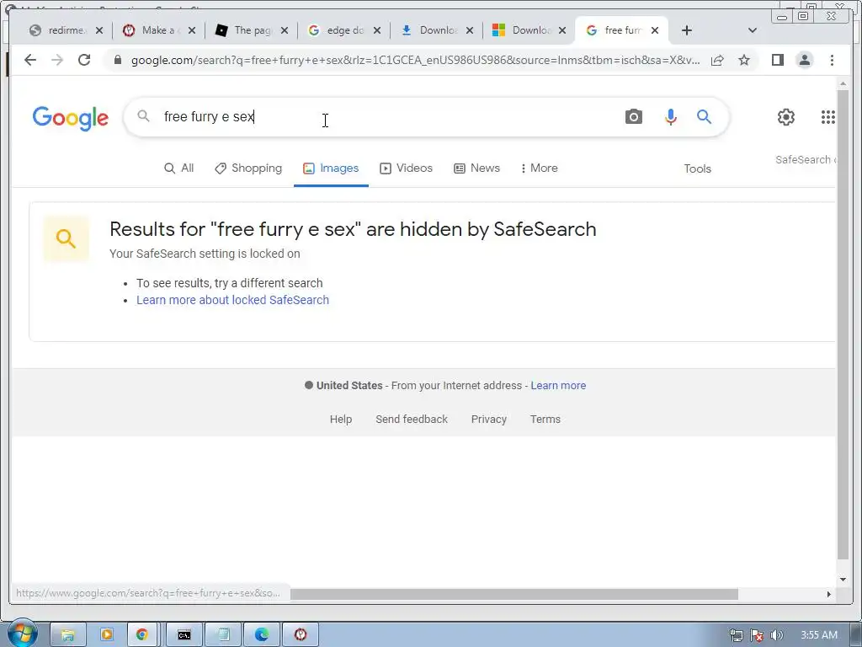Expand the tab search dropdown

[753, 30]
